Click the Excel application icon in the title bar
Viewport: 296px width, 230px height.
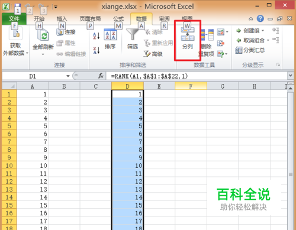click(6, 7)
